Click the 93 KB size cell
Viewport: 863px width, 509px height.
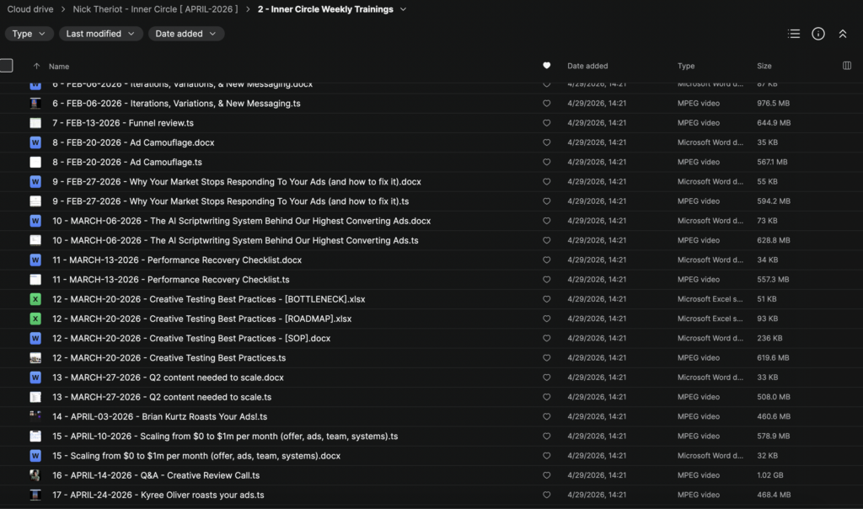click(767, 319)
